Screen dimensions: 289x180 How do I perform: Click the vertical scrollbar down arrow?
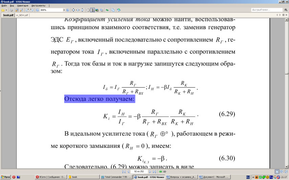(x=287, y=167)
